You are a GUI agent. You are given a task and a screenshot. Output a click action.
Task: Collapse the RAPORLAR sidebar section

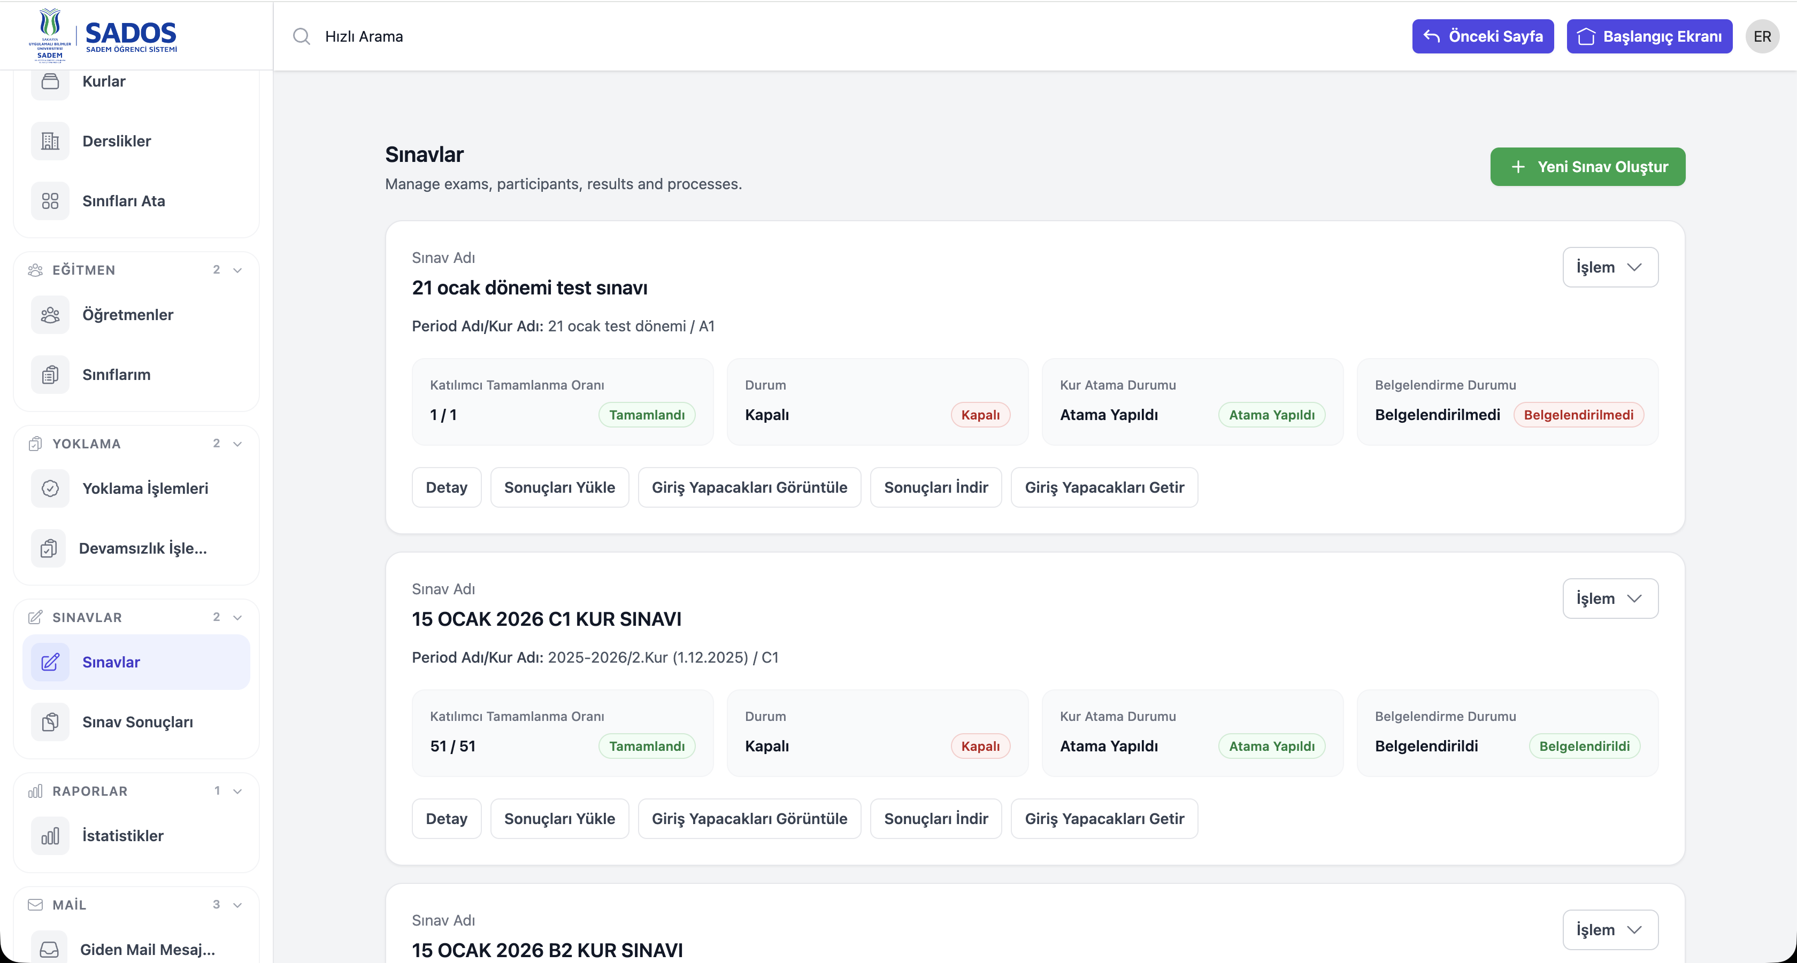pos(237,791)
